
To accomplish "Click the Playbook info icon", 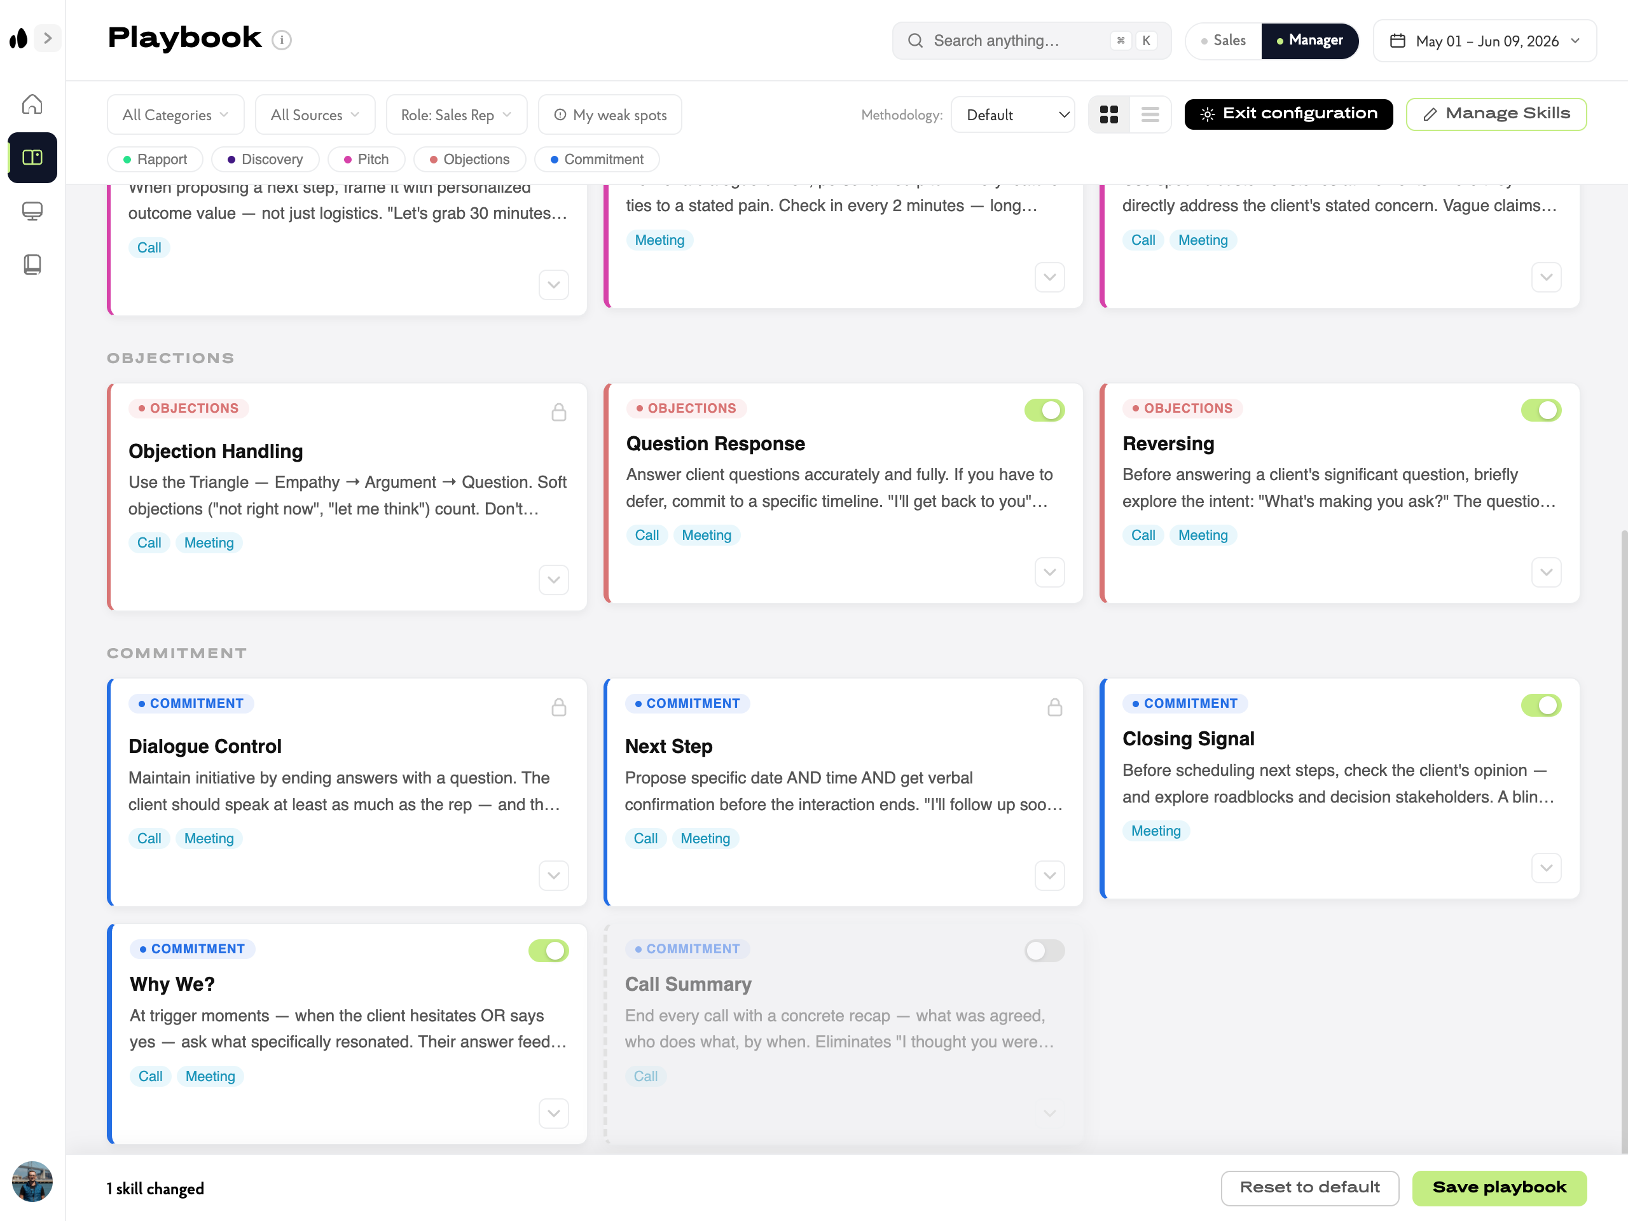I will coord(281,39).
